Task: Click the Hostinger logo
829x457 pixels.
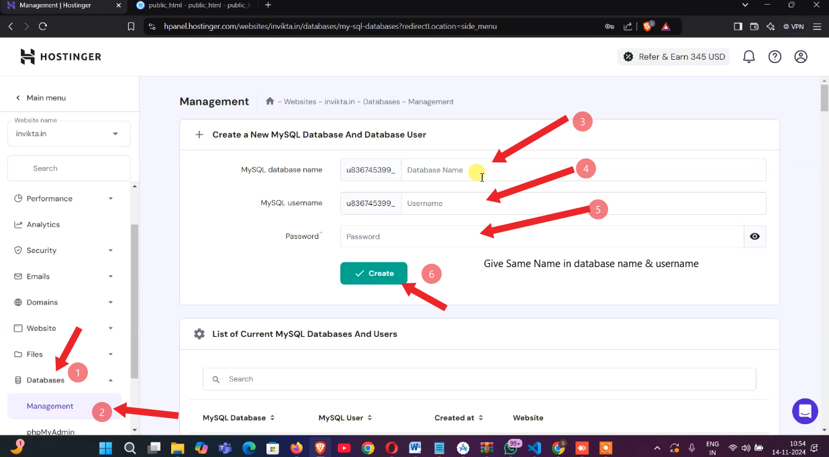Action: pos(60,57)
